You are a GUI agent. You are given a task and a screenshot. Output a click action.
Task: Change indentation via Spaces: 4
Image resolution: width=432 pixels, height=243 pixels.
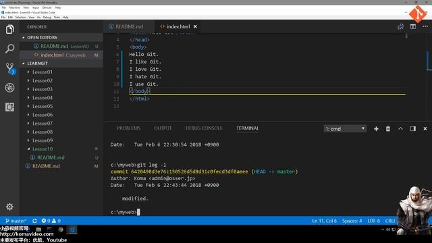352,221
